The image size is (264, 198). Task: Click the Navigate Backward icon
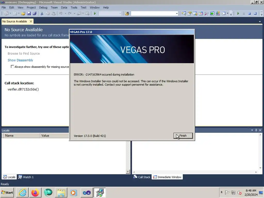79,13
